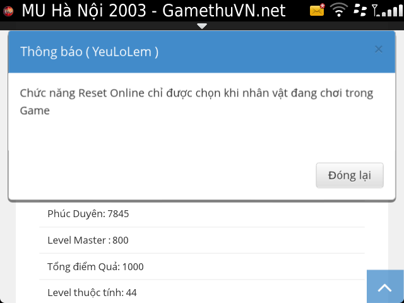Open the mail notification icon
The image size is (404, 303).
[317, 10]
